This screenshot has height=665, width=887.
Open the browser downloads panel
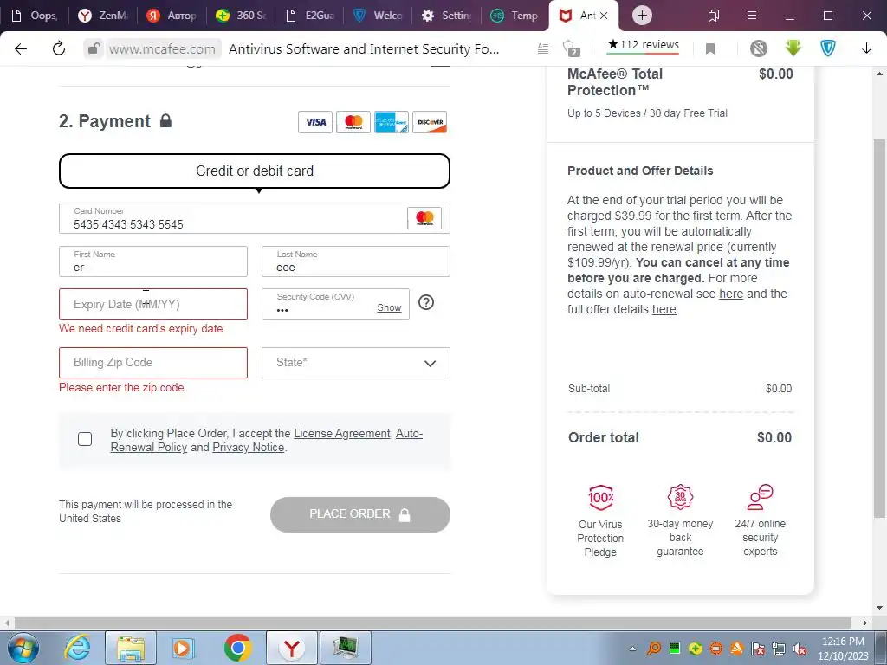[866, 49]
